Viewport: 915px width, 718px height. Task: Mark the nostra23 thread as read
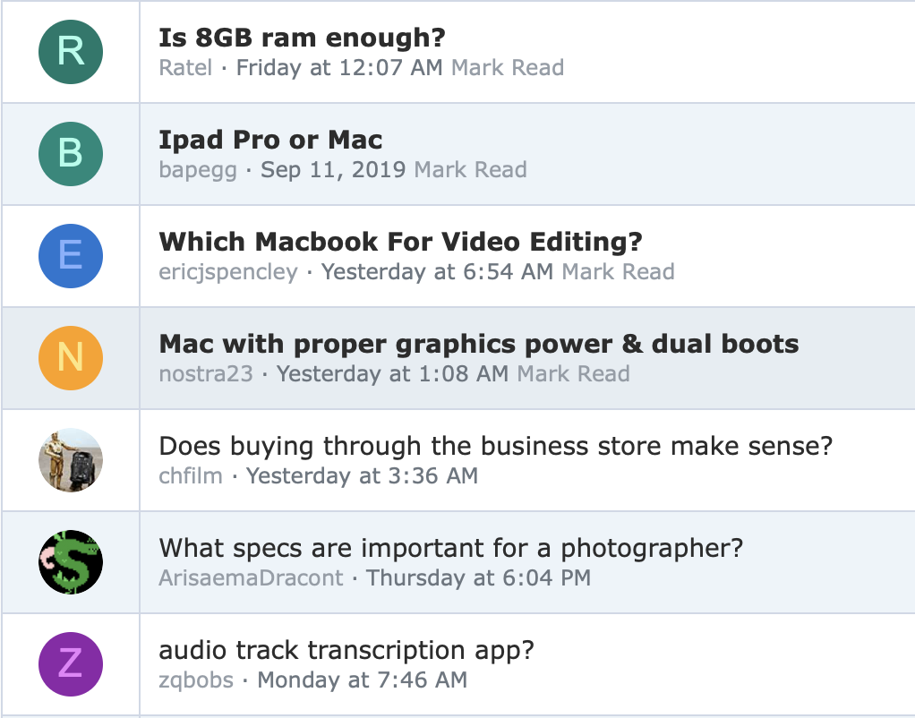573,374
